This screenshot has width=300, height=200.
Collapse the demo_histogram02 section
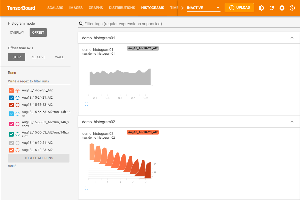pyautogui.click(x=292, y=122)
